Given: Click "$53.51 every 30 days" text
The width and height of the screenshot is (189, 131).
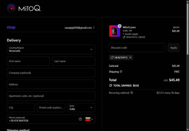Looking at the screenshot, I should [x=168, y=93].
